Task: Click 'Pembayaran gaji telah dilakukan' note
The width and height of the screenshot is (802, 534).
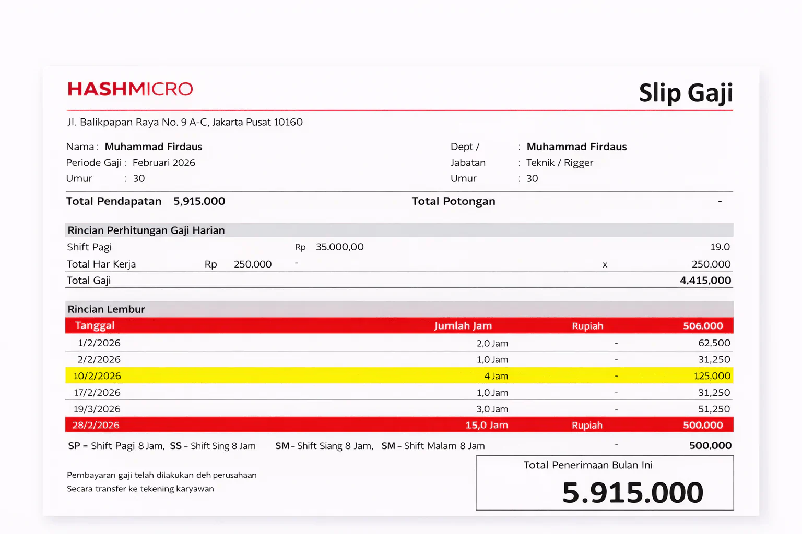Action: 162,475
